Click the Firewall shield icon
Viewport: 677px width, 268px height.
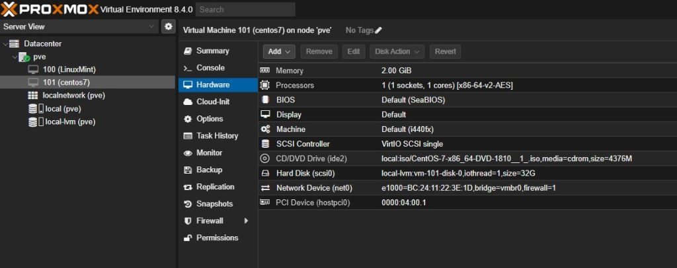pyautogui.click(x=187, y=221)
